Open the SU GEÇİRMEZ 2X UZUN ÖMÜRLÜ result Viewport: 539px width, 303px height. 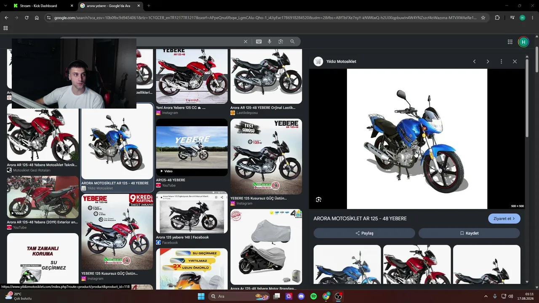pyautogui.click(x=192, y=268)
